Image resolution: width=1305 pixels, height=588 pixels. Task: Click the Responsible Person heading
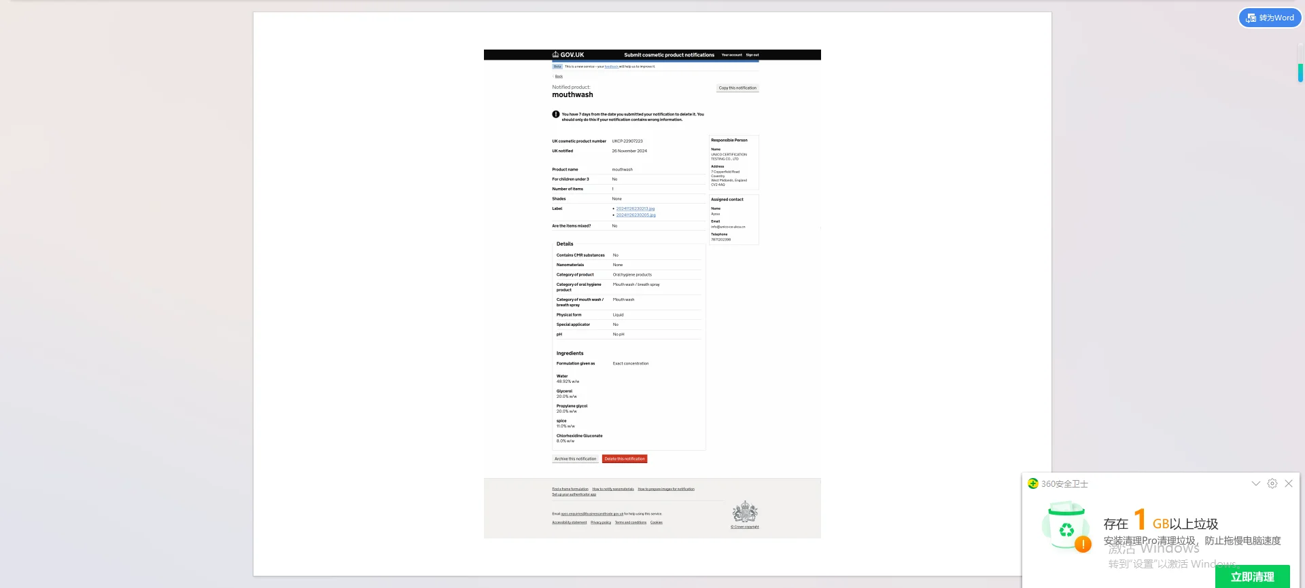(x=729, y=141)
